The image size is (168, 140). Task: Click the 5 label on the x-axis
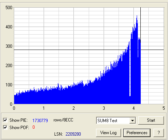coord(164,108)
